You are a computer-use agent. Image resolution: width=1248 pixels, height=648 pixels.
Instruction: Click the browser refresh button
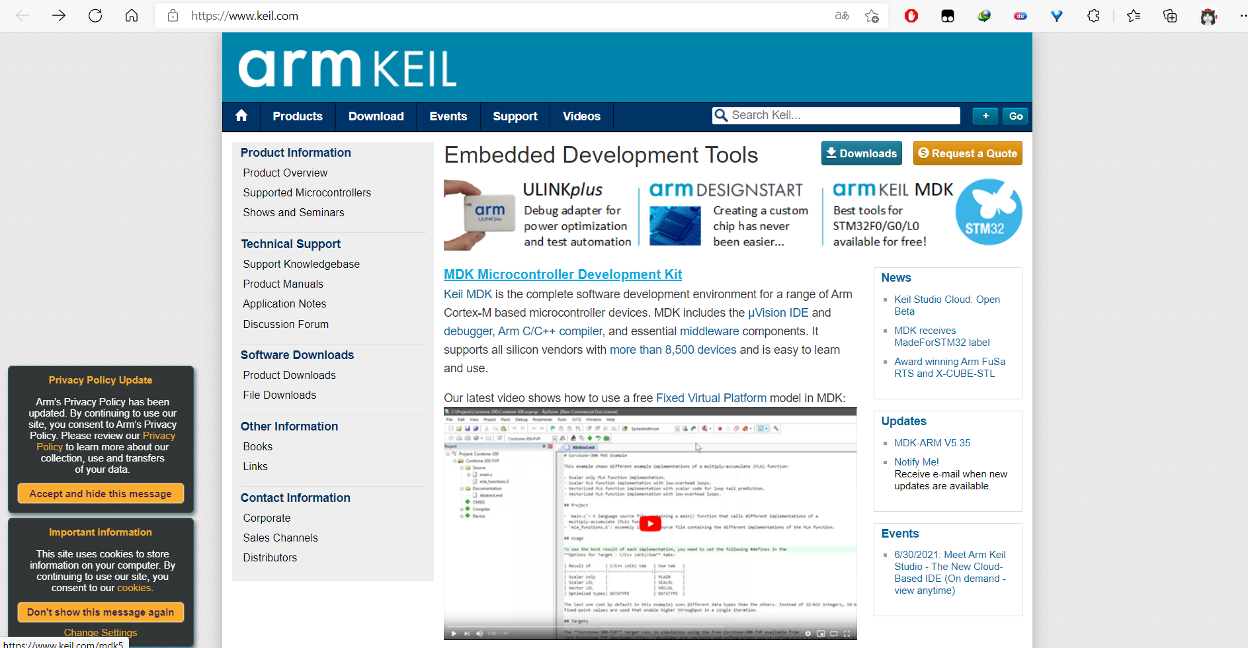95,16
